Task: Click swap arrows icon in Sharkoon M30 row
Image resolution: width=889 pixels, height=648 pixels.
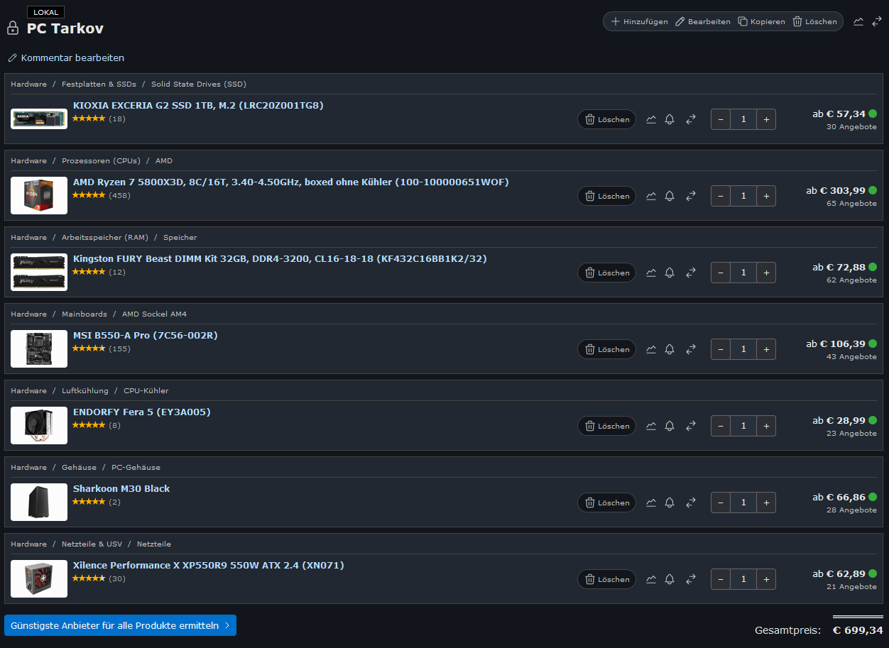Action: click(691, 503)
